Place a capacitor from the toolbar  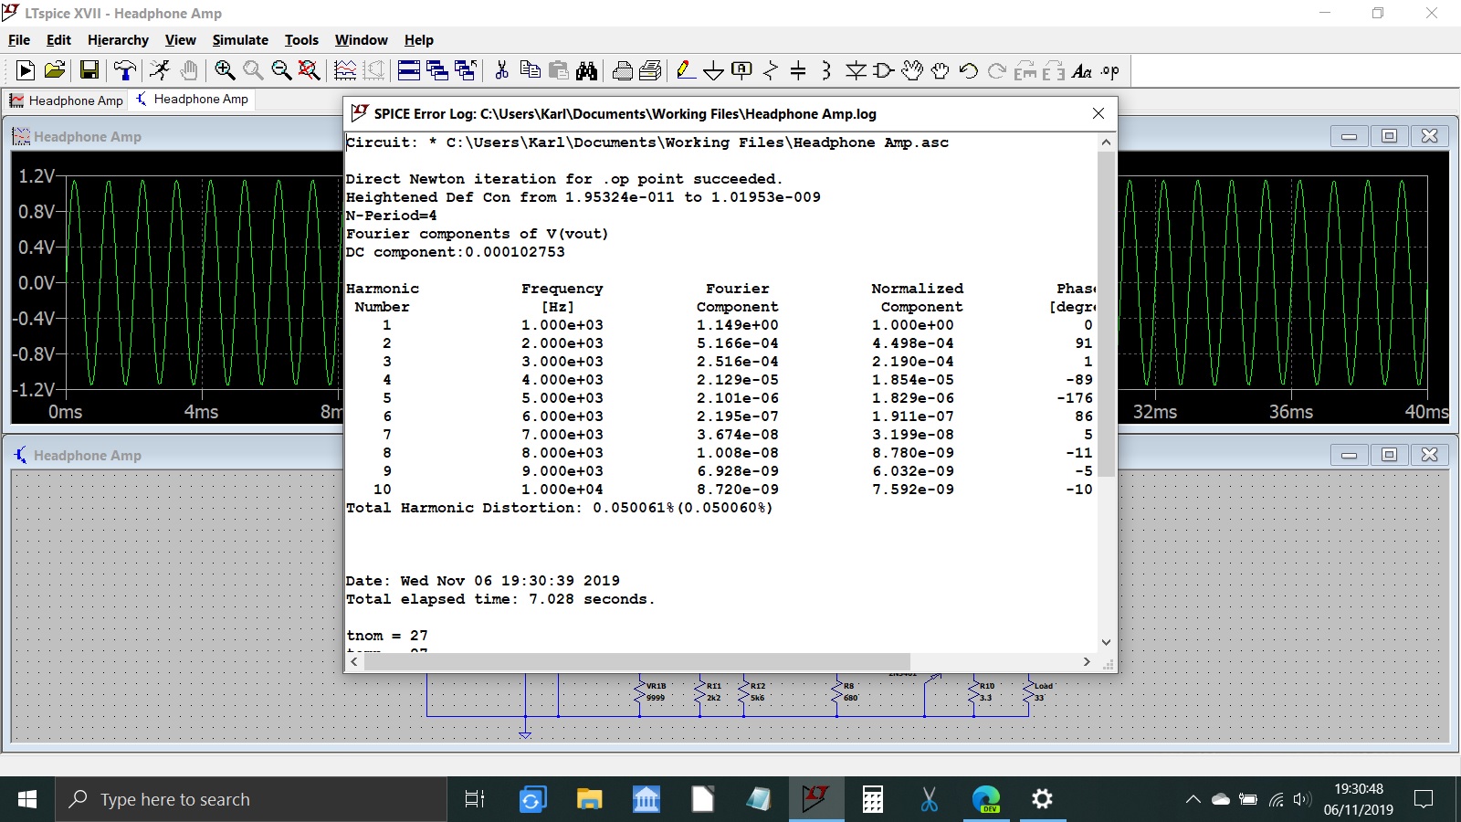pyautogui.click(x=798, y=70)
